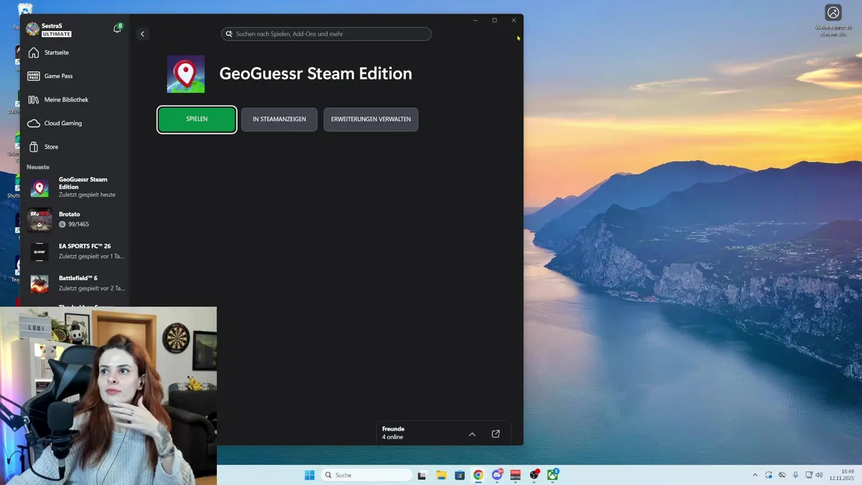Click the magnifier icon in search bar
The width and height of the screenshot is (862, 485).
coord(229,34)
